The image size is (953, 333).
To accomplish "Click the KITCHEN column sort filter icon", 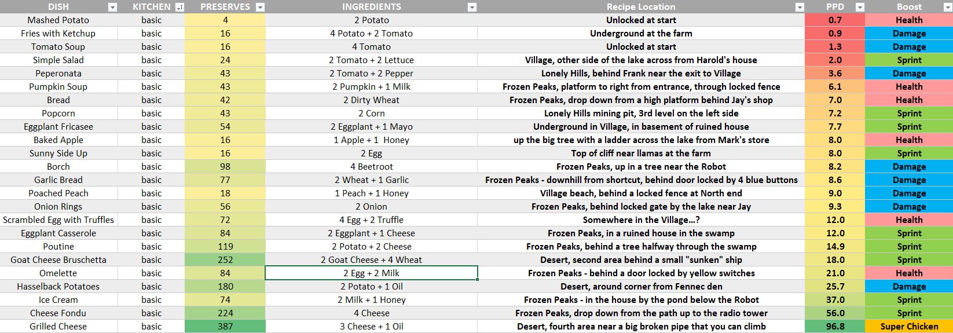I will (x=179, y=8).
